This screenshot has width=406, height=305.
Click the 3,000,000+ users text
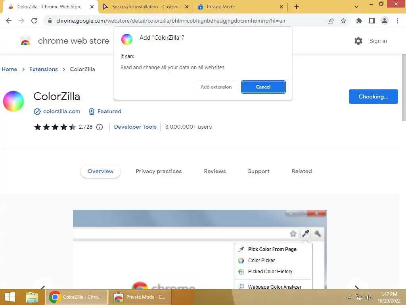(188, 127)
